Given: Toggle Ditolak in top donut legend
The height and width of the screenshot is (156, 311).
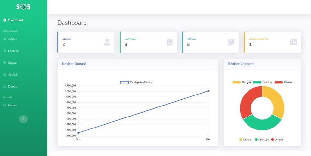Looking at the screenshot, I should (x=283, y=82).
